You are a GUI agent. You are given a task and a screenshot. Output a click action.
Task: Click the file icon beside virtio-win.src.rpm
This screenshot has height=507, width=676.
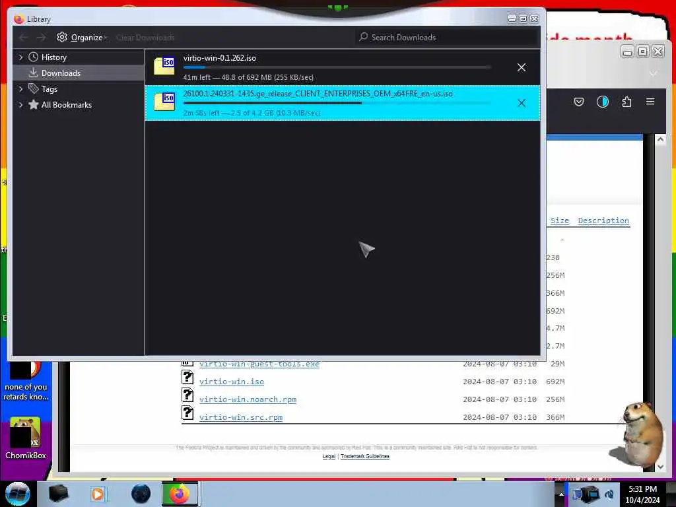pos(187,413)
